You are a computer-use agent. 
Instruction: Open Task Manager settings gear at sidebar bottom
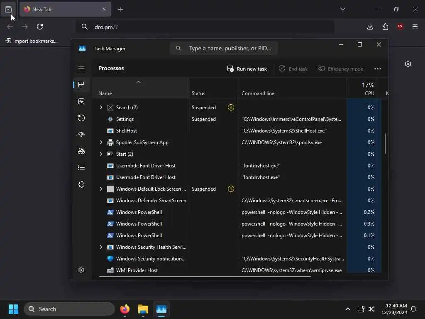(x=81, y=270)
